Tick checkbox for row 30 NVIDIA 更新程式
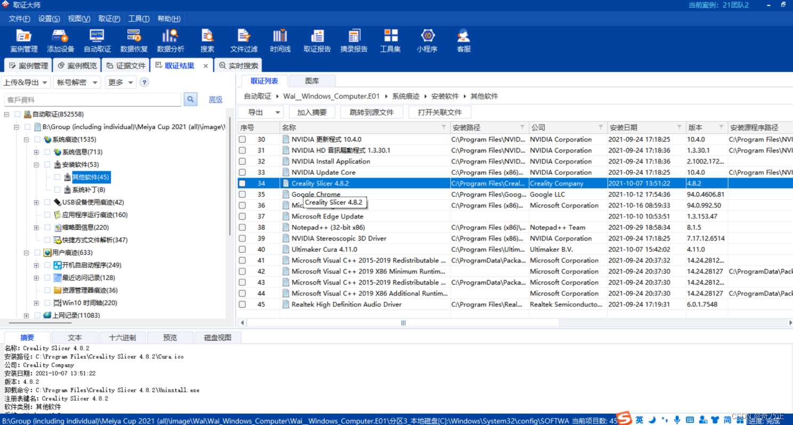The height and width of the screenshot is (425, 793). pos(242,139)
